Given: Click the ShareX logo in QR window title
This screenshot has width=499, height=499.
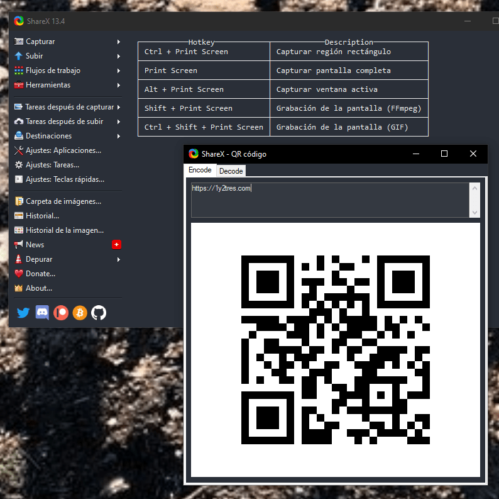Looking at the screenshot, I should point(194,154).
